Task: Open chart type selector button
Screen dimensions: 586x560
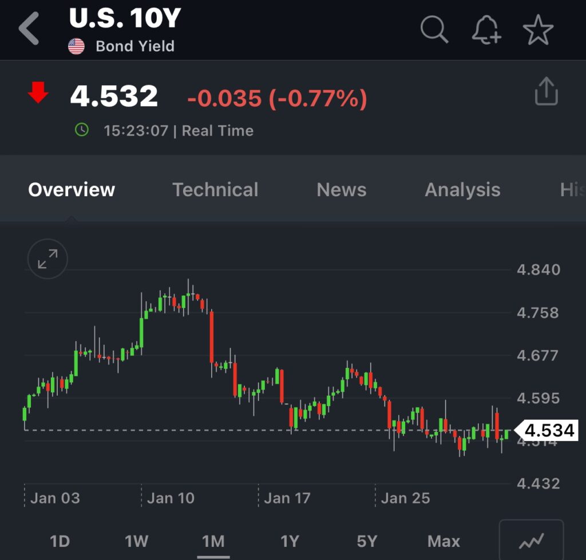Action: point(531,540)
